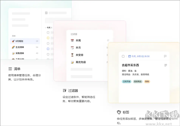Open the 高优先级 filter
180x126 pixels.
point(80,62)
